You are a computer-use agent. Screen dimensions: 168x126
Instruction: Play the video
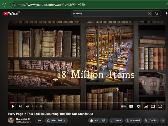pos(13,106)
